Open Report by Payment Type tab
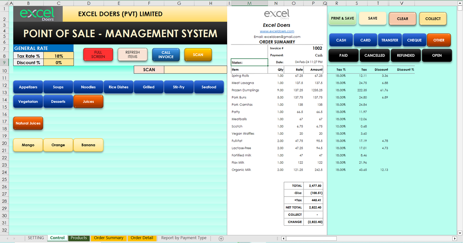This screenshot has width=463, height=243. click(184, 238)
